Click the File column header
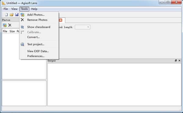Screen dimensions: 183x113 (5, 31)
